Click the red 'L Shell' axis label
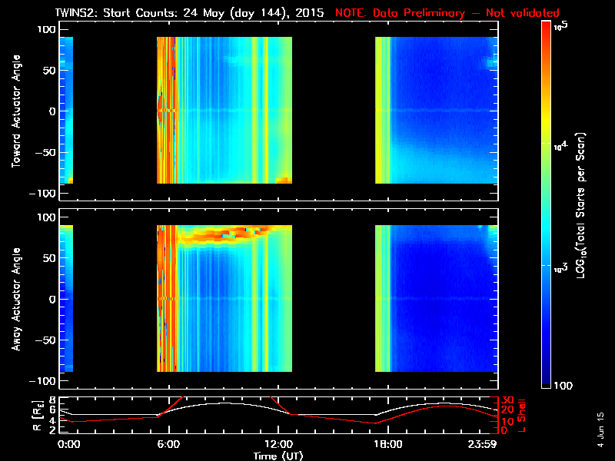 pos(521,416)
